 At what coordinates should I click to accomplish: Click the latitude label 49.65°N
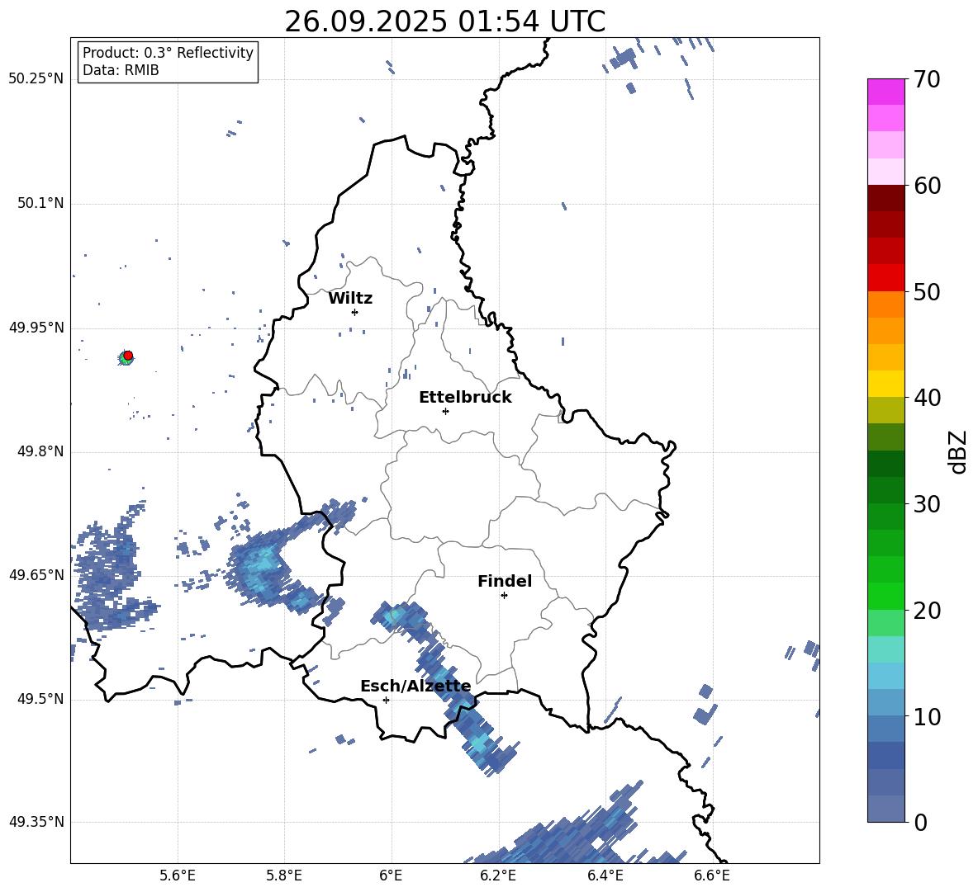click(x=36, y=575)
